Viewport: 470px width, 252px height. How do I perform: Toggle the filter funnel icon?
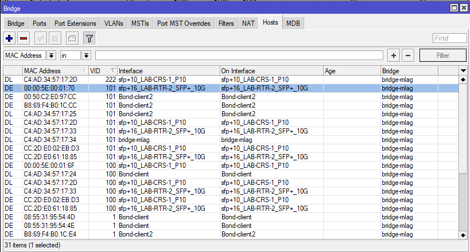(x=90, y=38)
